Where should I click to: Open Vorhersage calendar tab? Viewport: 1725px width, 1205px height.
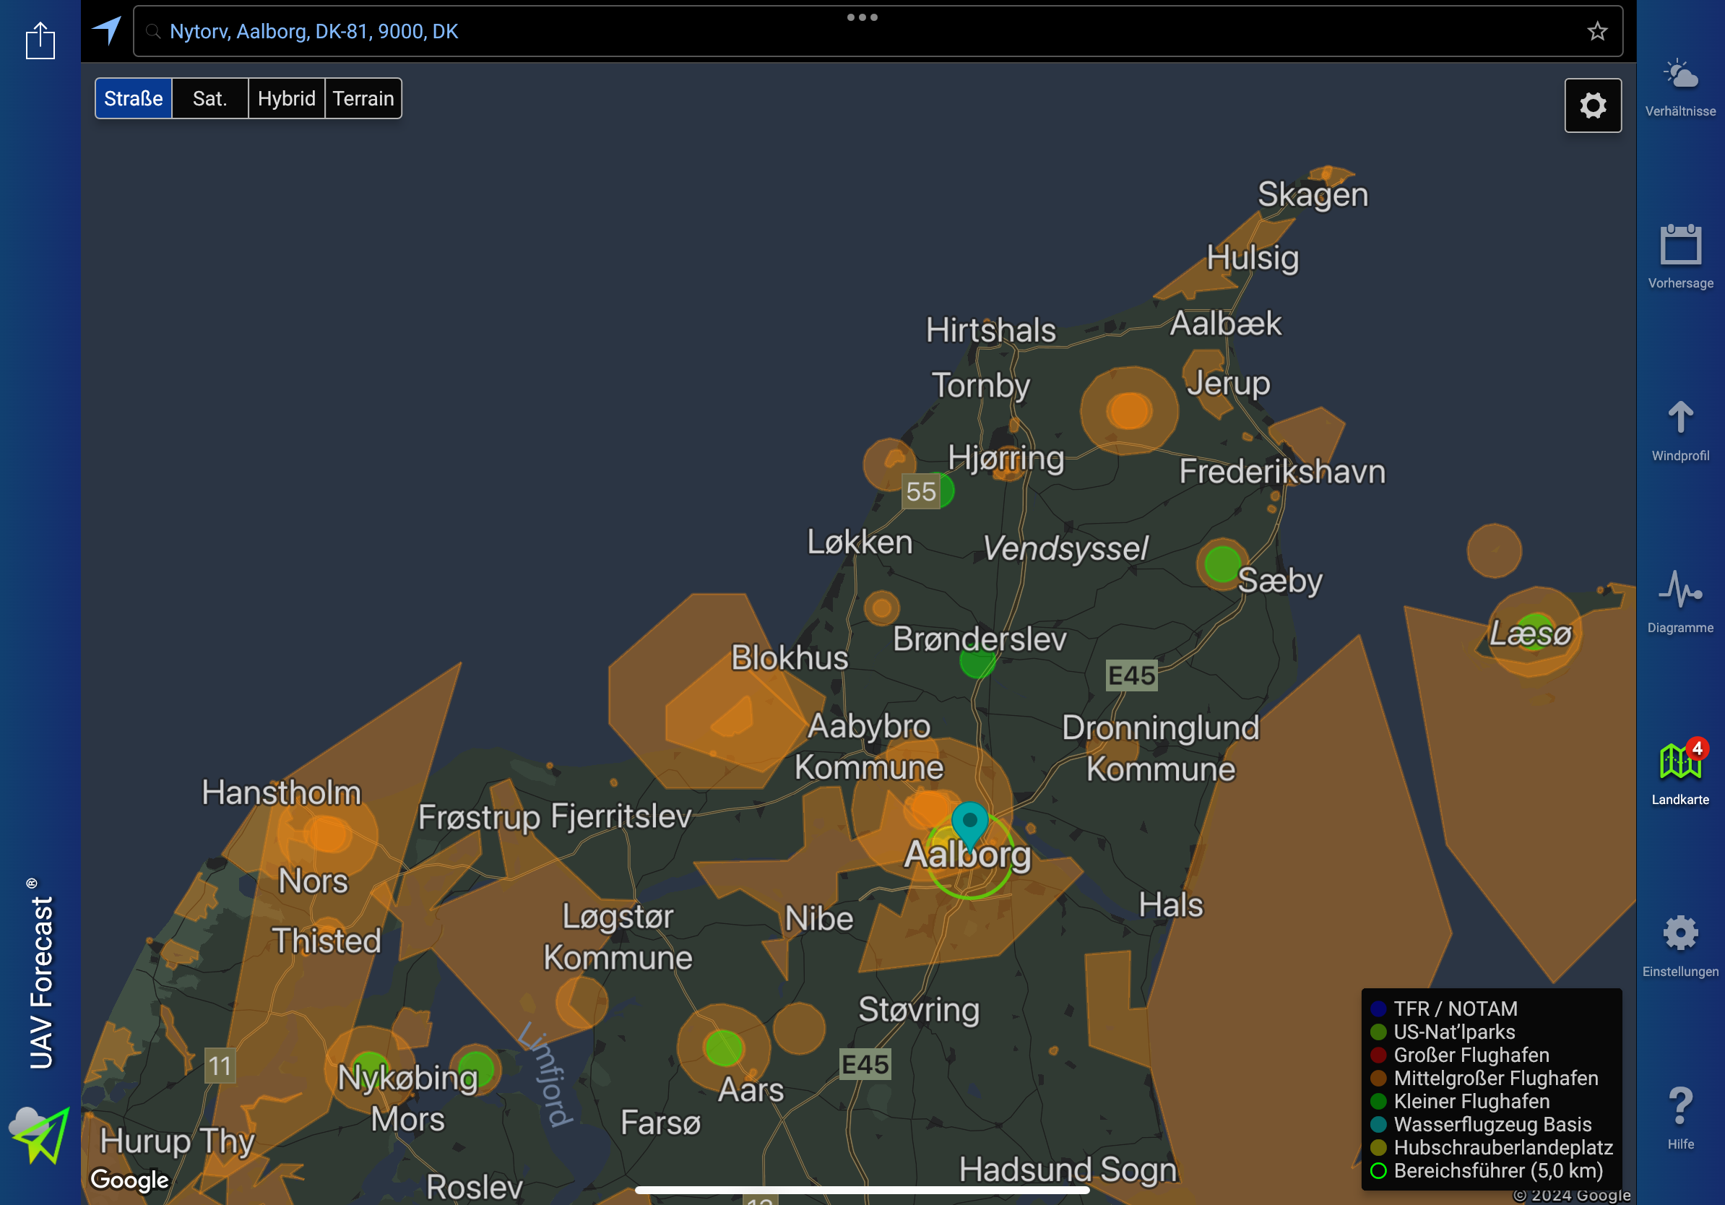1680,258
